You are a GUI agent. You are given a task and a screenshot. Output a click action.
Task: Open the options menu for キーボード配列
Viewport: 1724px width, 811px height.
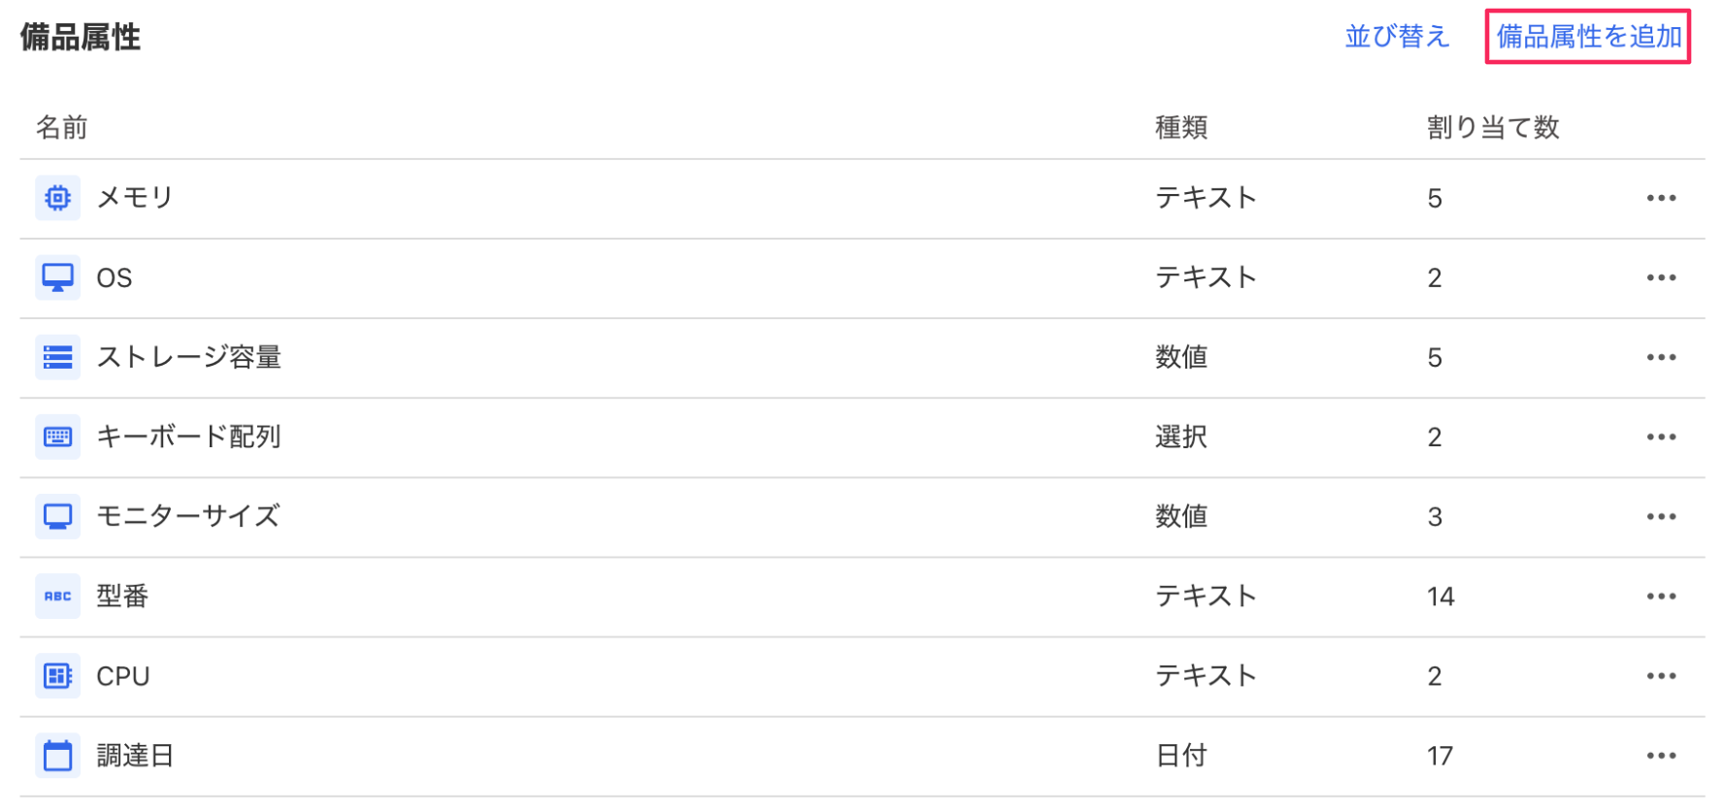coord(1662,437)
